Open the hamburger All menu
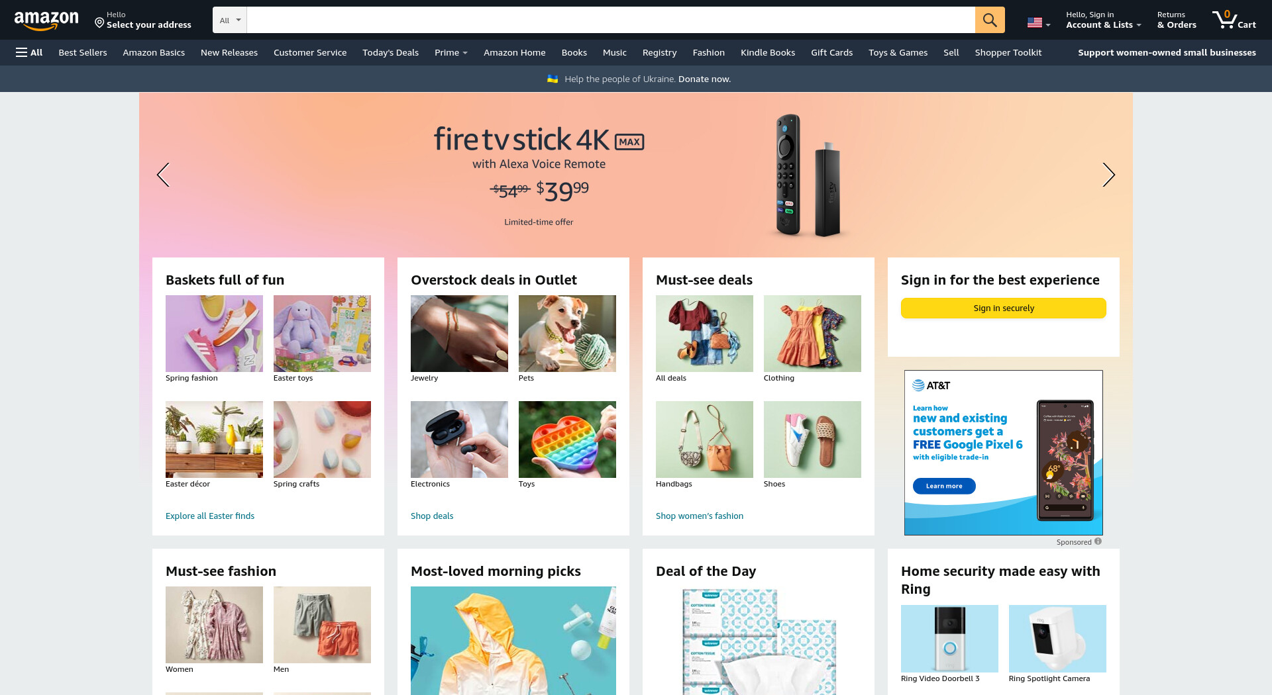The width and height of the screenshot is (1272, 695). pyautogui.click(x=29, y=52)
